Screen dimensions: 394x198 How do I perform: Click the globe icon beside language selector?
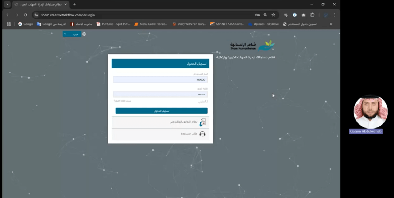[x=84, y=34]
